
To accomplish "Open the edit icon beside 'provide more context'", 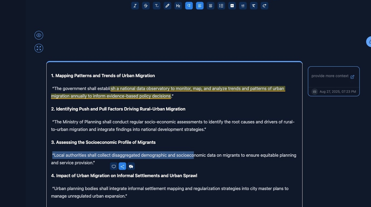I will click(352, 77).
